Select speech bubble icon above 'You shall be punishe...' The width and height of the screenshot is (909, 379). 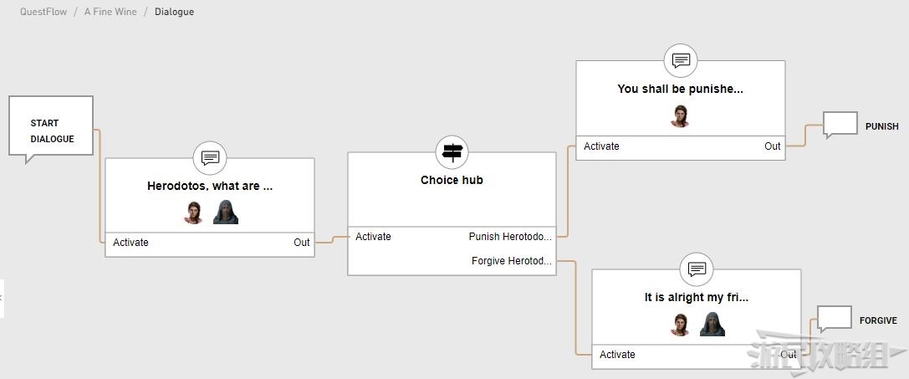pos(681,59)
